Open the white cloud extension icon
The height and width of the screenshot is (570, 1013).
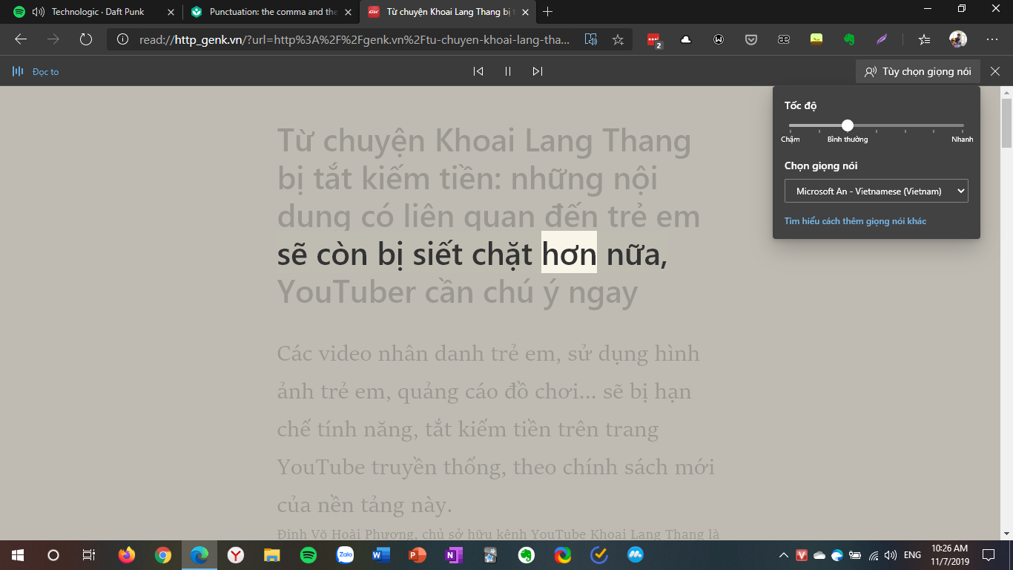point(686,39)
